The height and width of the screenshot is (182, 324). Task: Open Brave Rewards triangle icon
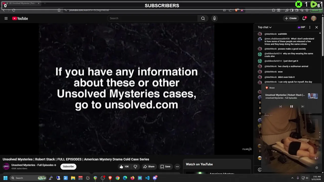pyautogui.click(x=242, y=10)
